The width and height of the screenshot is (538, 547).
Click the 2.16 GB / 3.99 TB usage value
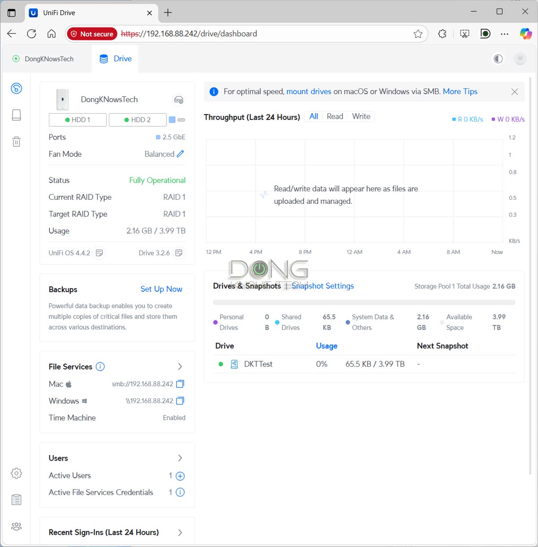click(x=156, y=231)
